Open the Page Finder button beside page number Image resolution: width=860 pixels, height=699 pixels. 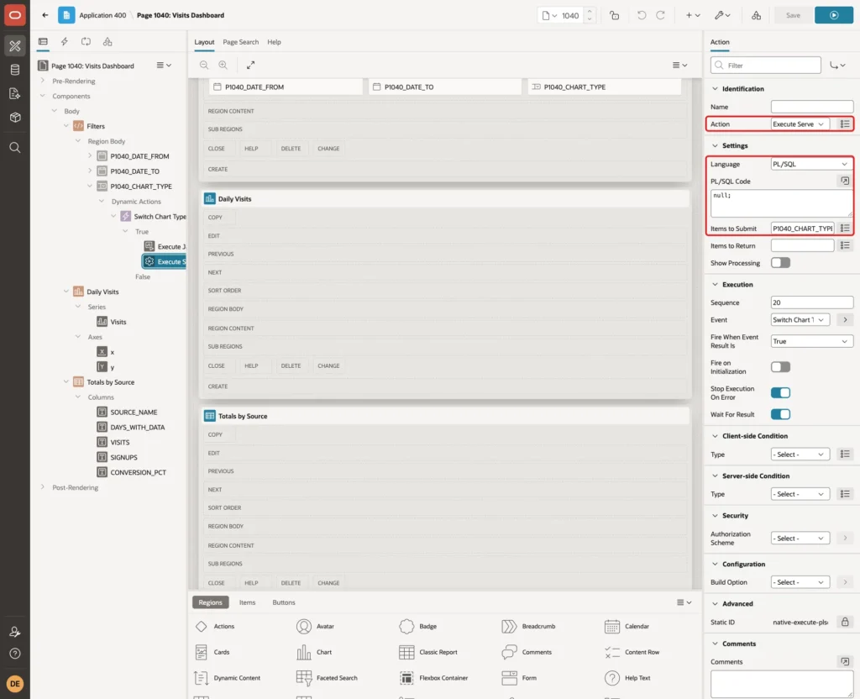(549, 15)
